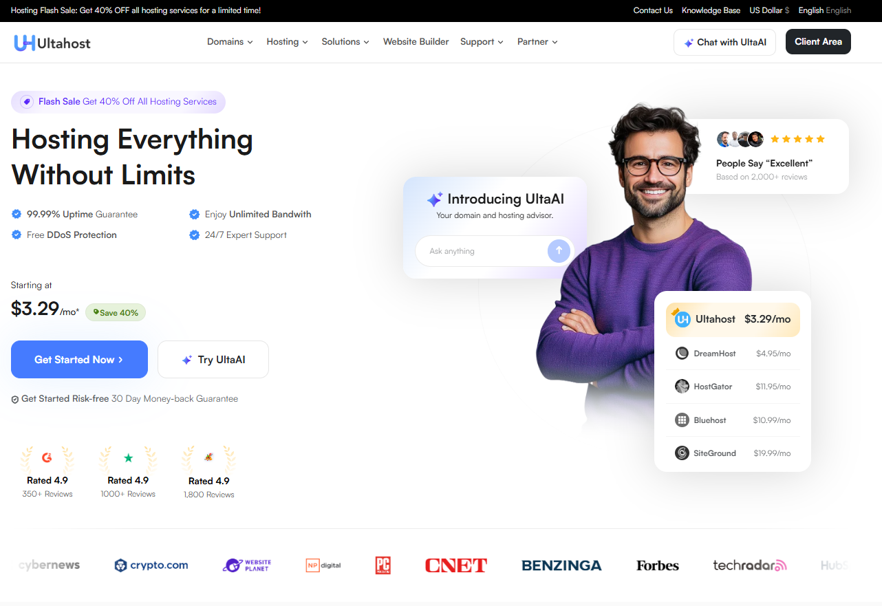Click the Trustpilot green star badge
Screen dimensions: 882x606
pos(128,458)
